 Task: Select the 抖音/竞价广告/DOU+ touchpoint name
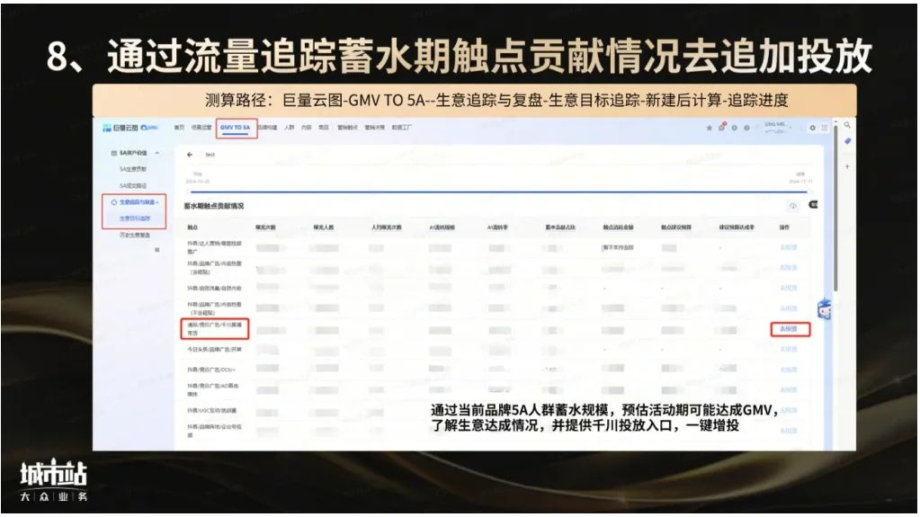(x=211, y=370)
